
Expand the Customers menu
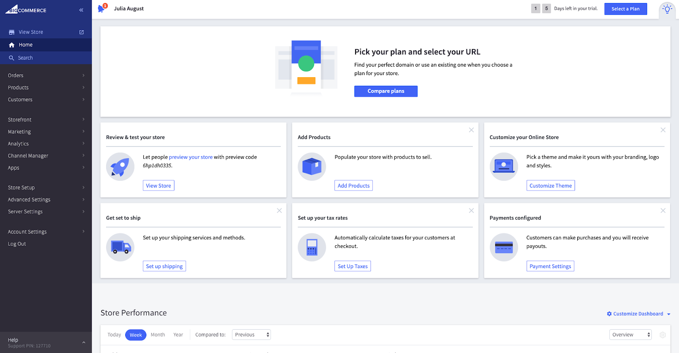tap(46, 100)
